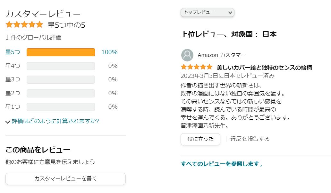Click the orange 5-star histogram bar
The width and height of the screenshot is (331, 193).
click(61, 52)
